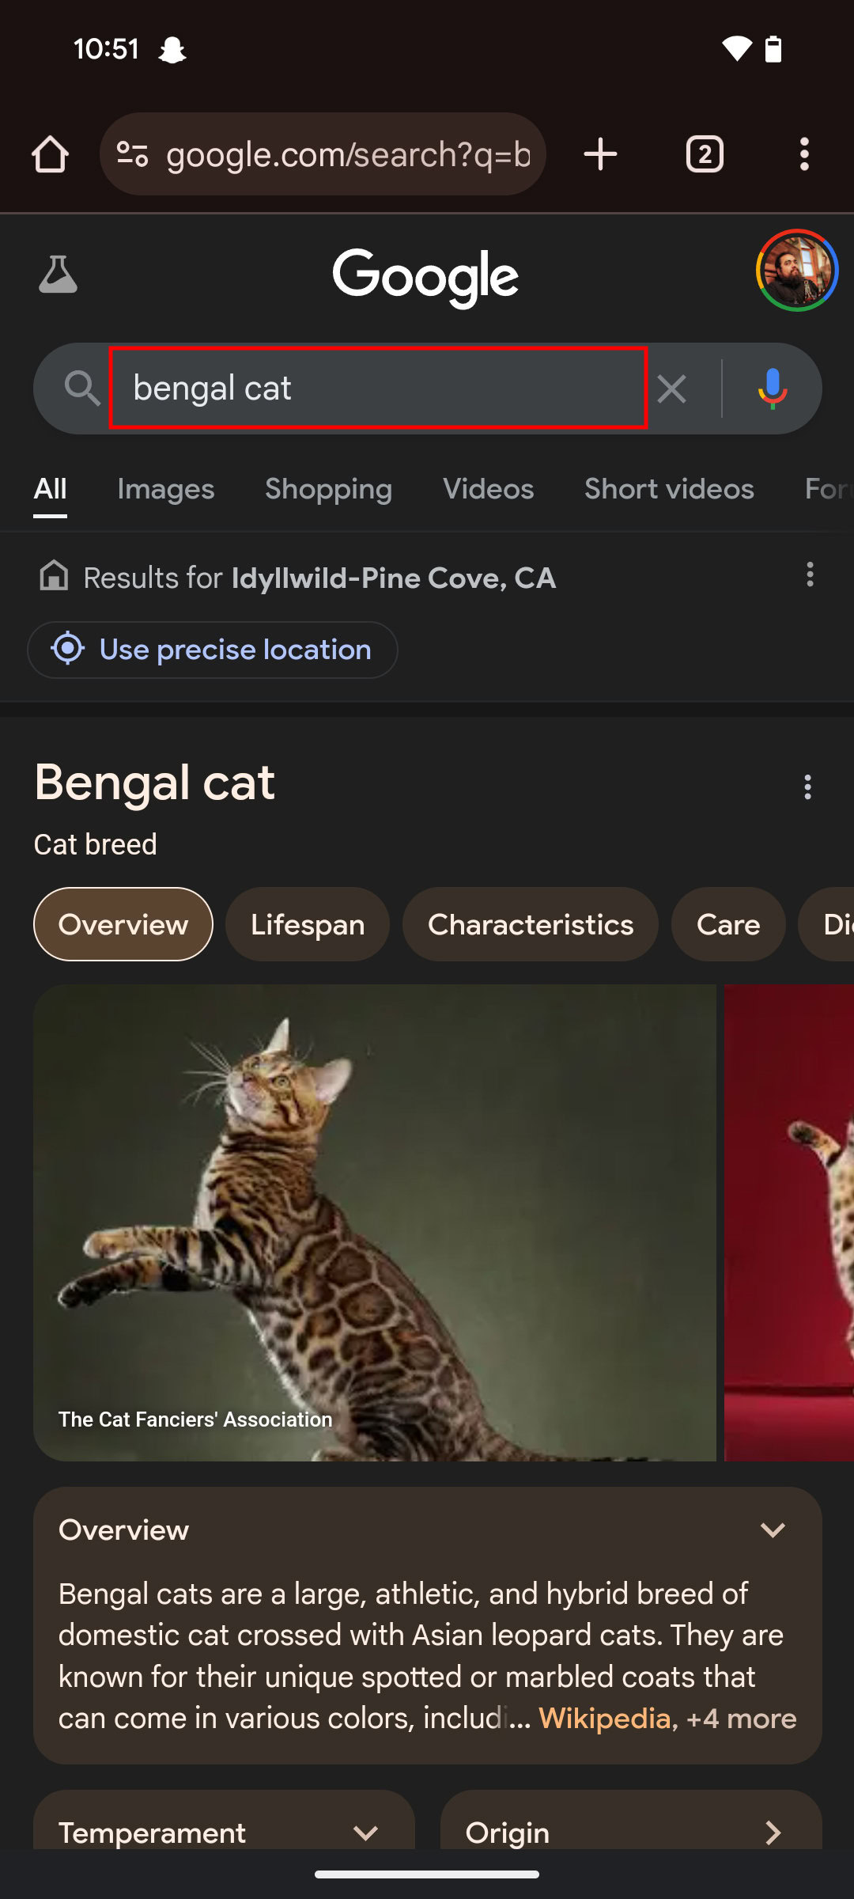Image resolution: width=854 pixels, height=1899 pixels.
Task: Tap the Chrome home icon
Action: (50, 154)
